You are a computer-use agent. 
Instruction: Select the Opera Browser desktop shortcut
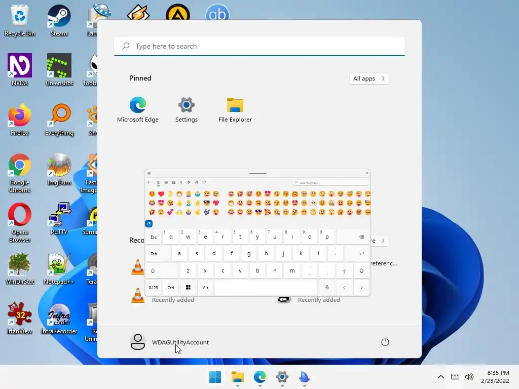click(x=20, y=223)
